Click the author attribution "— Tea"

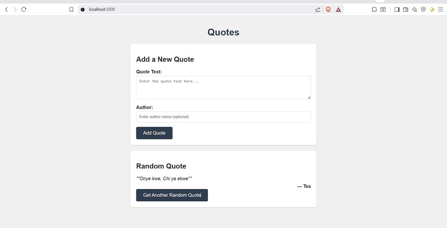click(304, 186)
